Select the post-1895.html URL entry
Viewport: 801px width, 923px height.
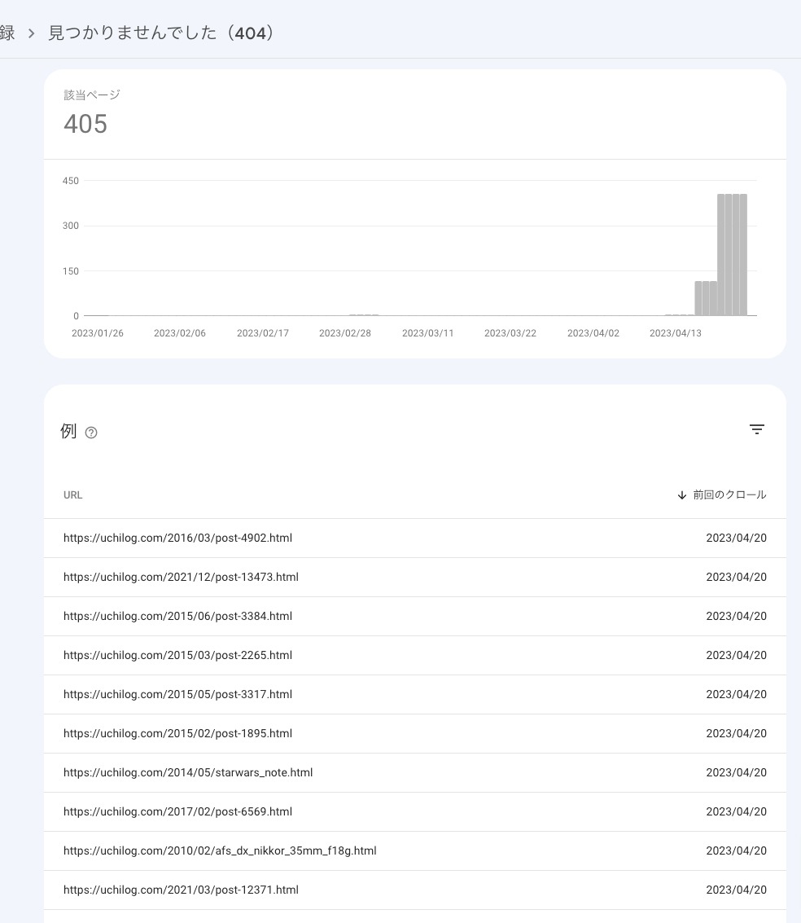point(177,733)
